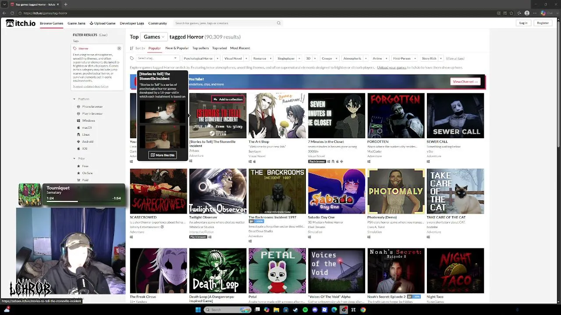Remove the Horror tag filter
561x315 pixels.
click(x=119, y=48)
